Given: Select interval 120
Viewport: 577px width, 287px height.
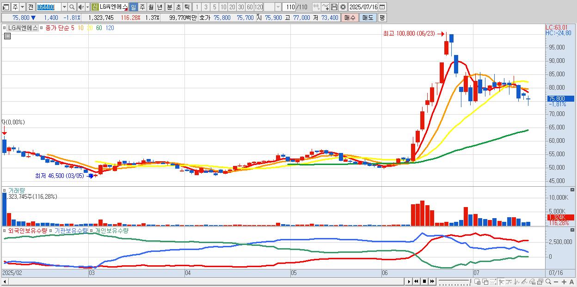Looking at the screenshot, I should coord(259,7).
